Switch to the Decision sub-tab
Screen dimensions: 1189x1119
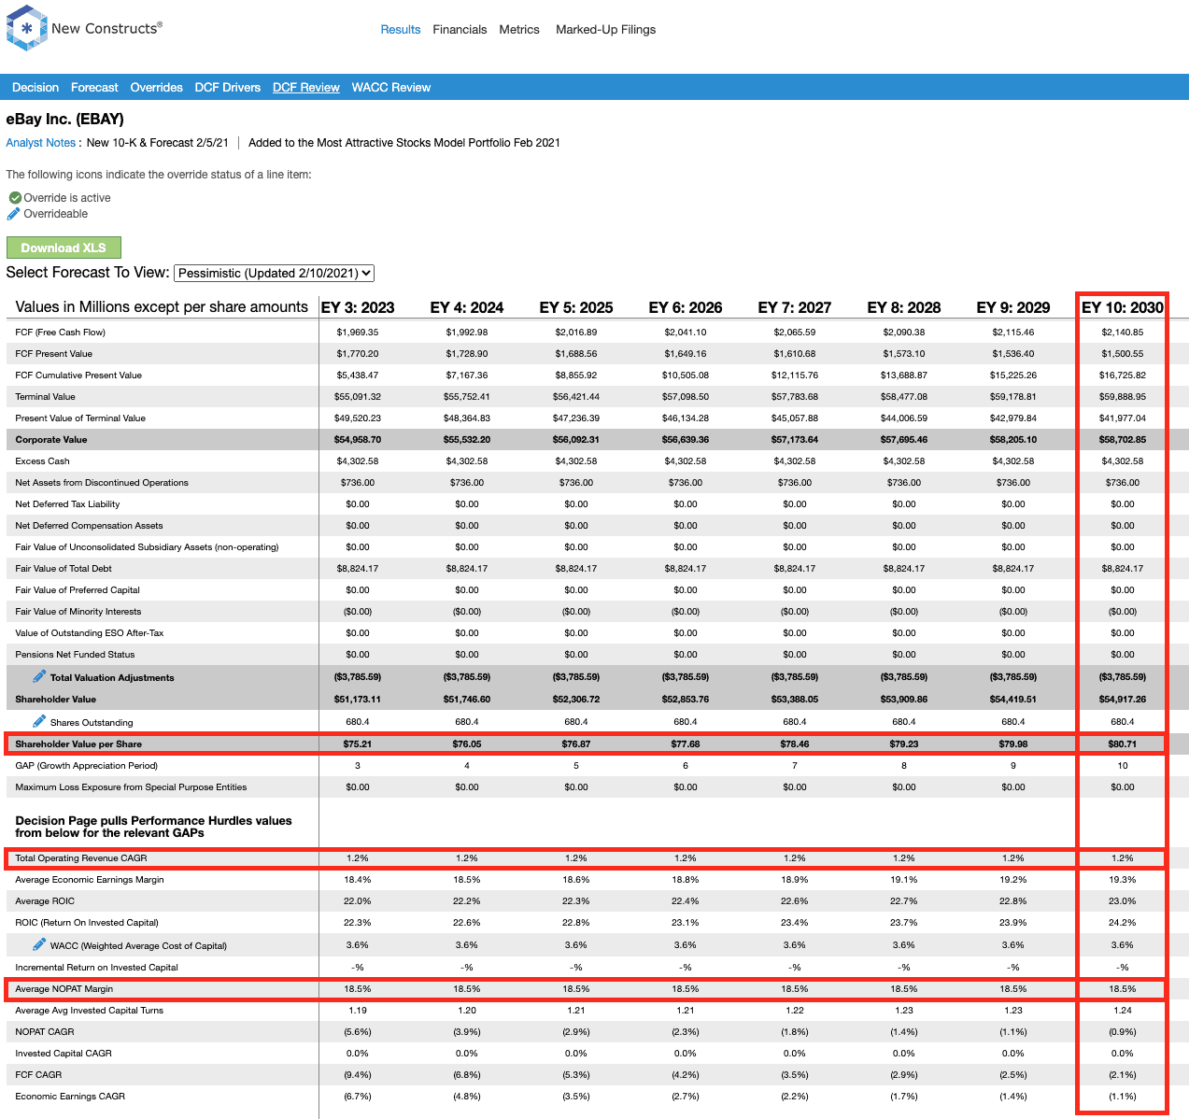point(35,88)
